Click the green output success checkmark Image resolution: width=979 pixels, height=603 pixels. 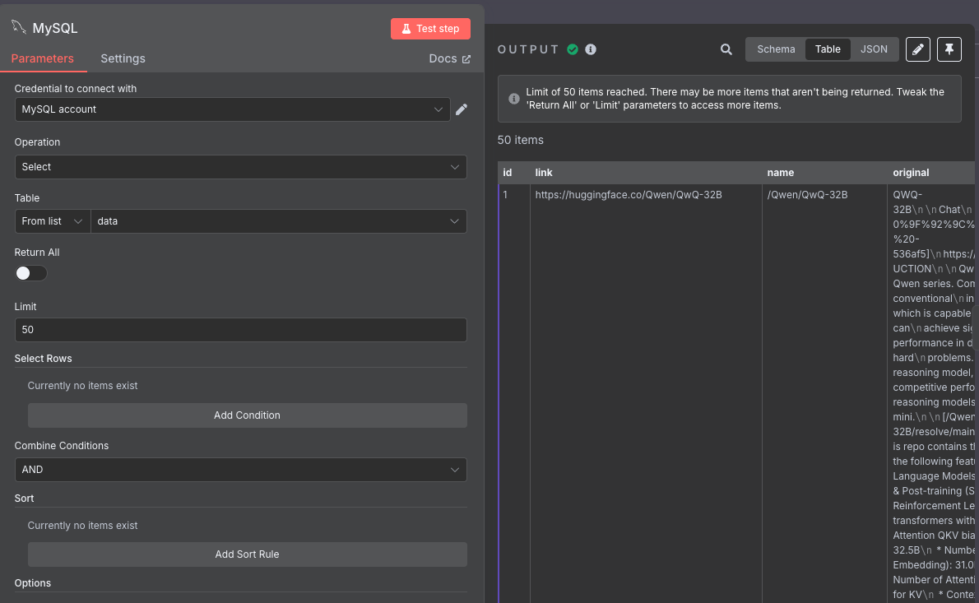click(573, 49)
